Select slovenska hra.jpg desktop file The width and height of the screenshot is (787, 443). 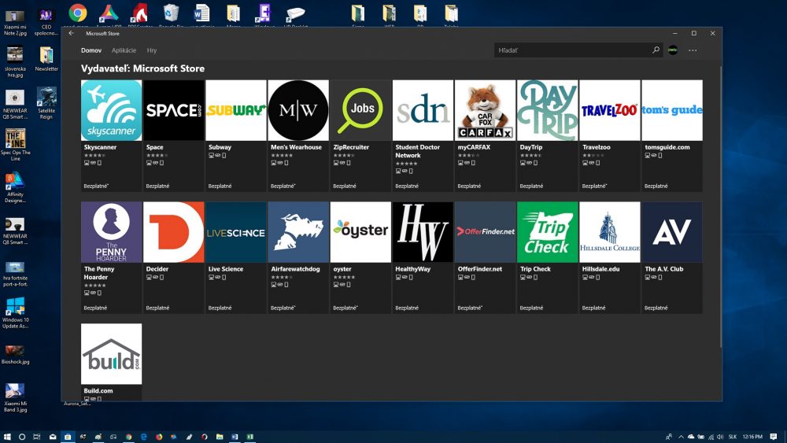15,62
